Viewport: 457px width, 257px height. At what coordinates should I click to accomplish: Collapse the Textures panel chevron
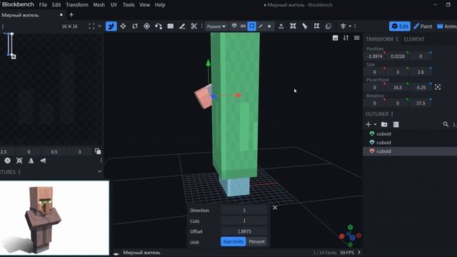(x=100, y=171)
